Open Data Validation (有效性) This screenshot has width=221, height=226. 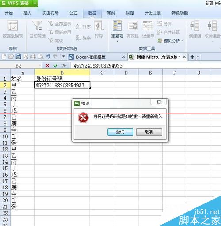pyautogui.click(x=133, y=29)
